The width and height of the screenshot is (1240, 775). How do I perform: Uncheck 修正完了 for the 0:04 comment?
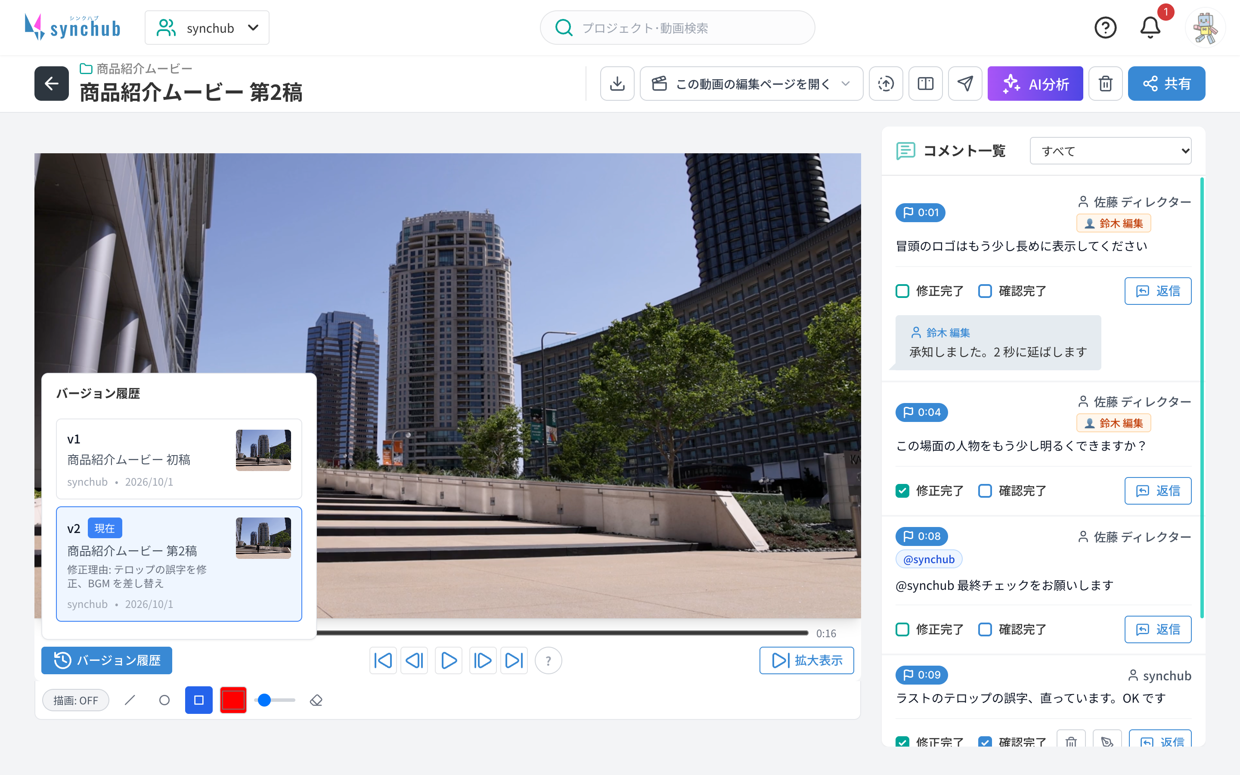902,491
